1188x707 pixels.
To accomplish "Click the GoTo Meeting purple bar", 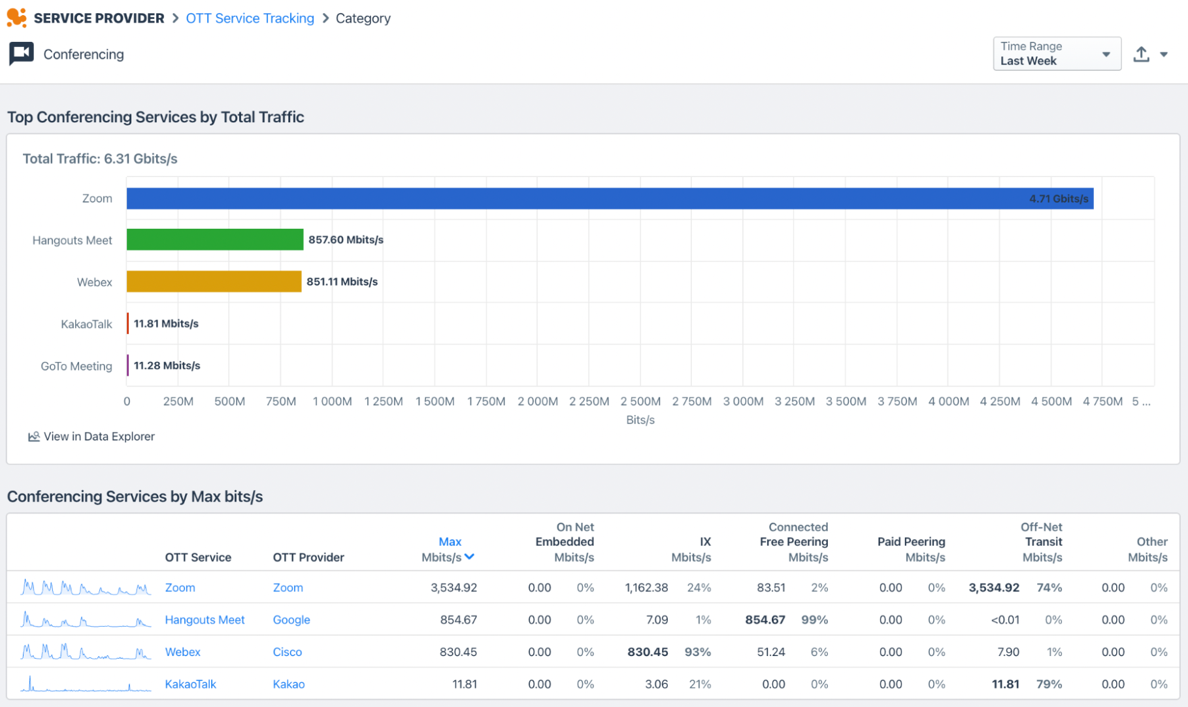I will tap(127, 365).
